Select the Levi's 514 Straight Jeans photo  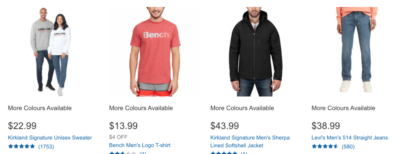pos(356,52)
